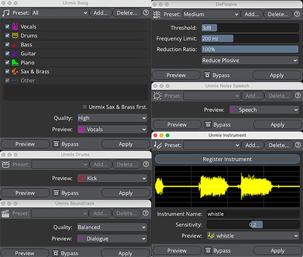This screenshot has height=257, width=303.
Task: Click Bypass icon in Unmix Noisy Speech
Action: 208,124
